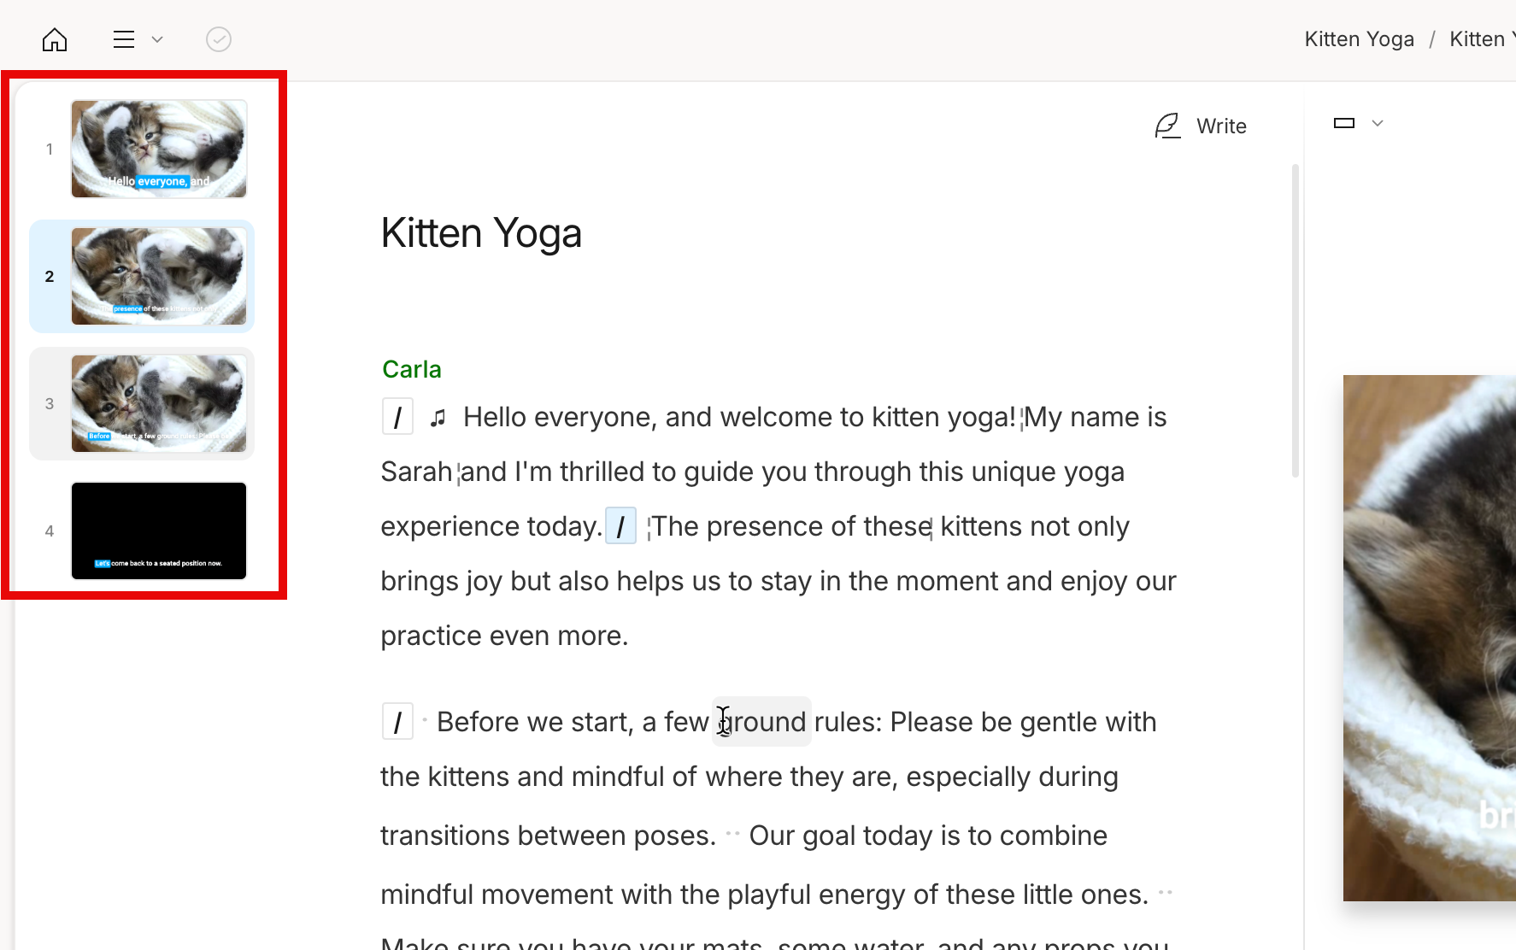
Task: Click the kitten video preview canvas
Action: (1430, 638)
